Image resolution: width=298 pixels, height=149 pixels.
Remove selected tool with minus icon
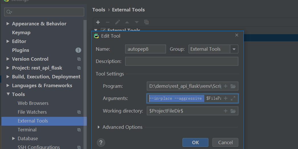pyautogui.click(x=108, y=22)
